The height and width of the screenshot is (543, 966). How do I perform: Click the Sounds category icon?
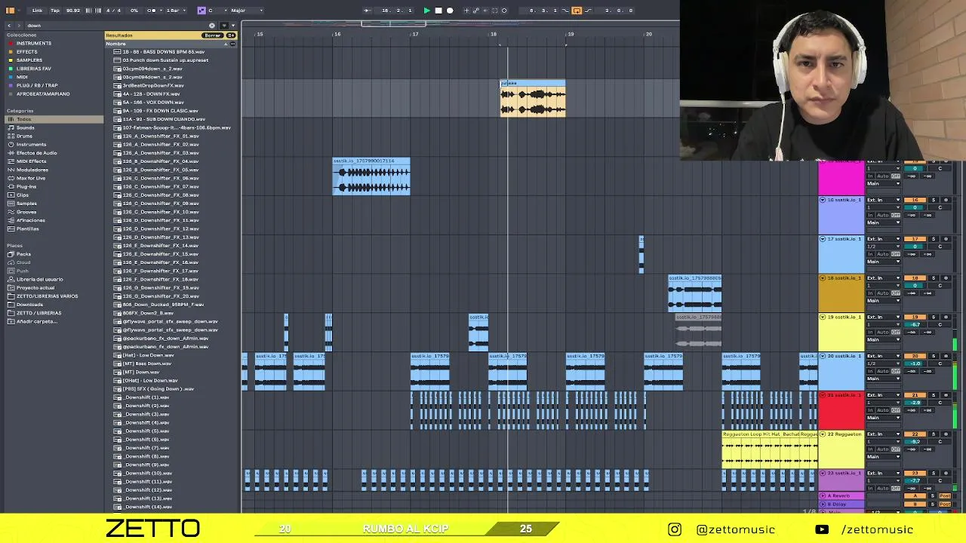[11, 127]
